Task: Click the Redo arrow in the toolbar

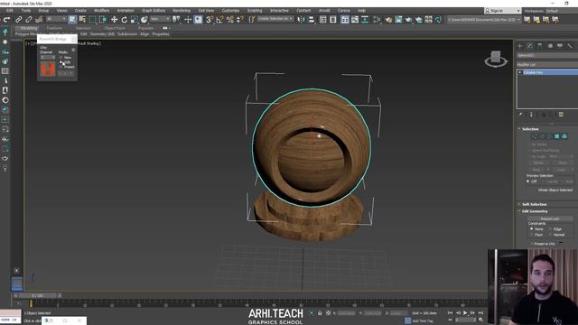Action: tap(6, 20)
